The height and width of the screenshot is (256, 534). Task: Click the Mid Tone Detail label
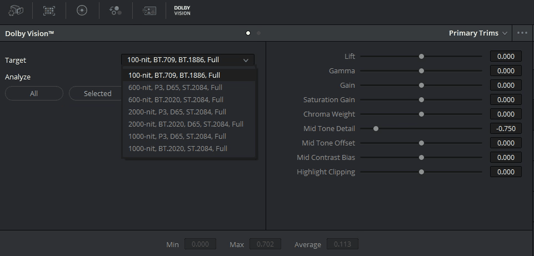(x=329, y=129)
